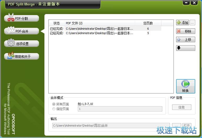Switch to the PDF-合并 merge section
The image size is (202, 138).
point(21,31)
